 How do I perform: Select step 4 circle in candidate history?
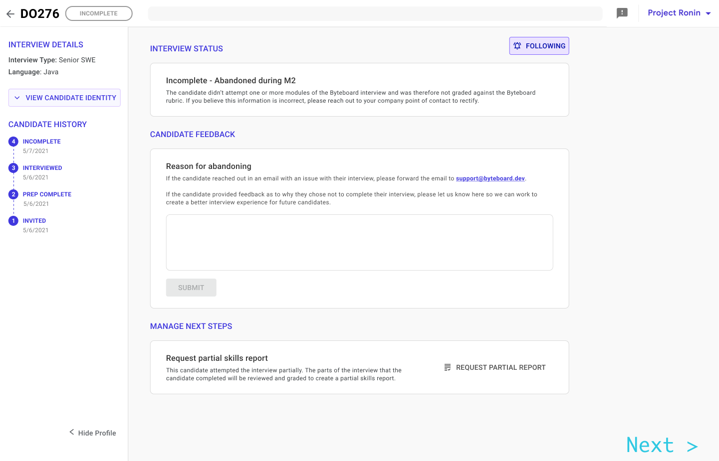pyautogui.click(x=13, y=142)
